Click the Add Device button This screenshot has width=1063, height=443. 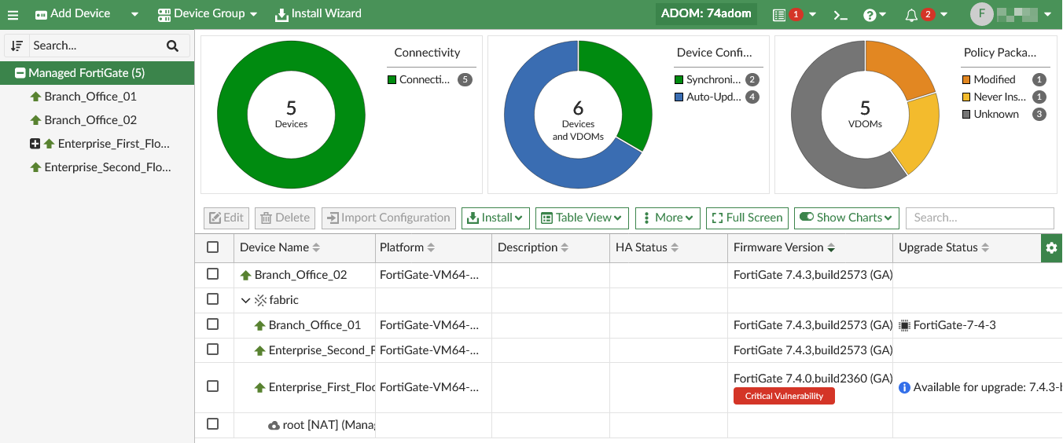(72, 14)
